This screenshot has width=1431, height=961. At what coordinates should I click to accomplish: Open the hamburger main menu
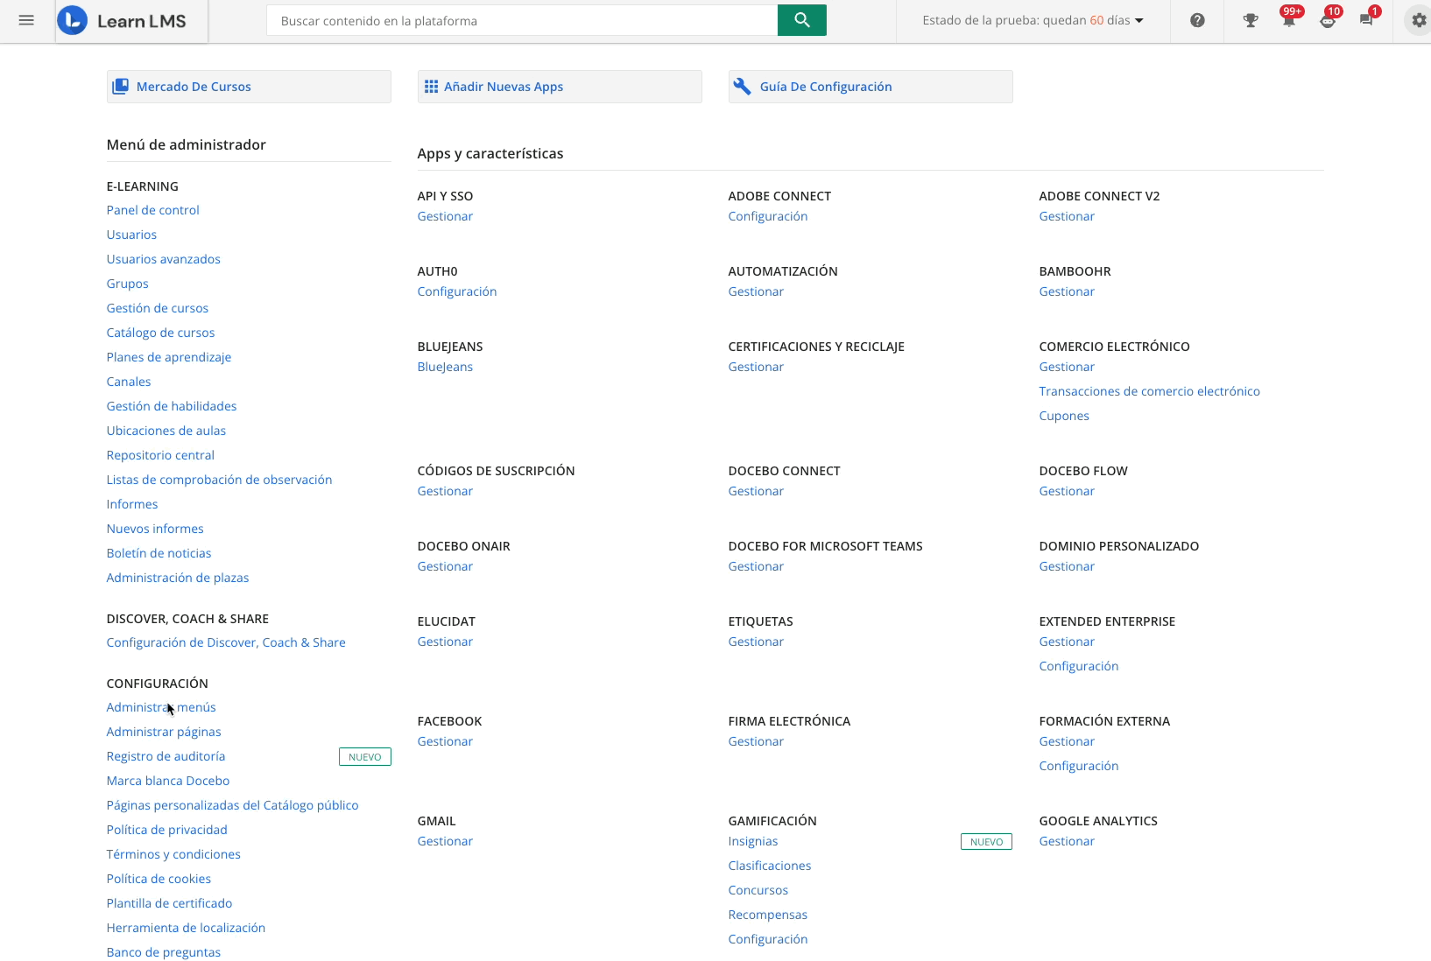point(26,20)
